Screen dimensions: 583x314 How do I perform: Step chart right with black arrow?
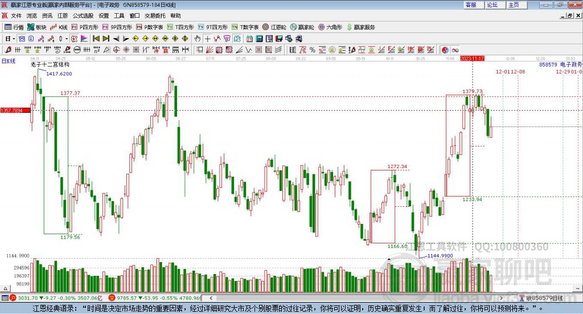(126, 38)
